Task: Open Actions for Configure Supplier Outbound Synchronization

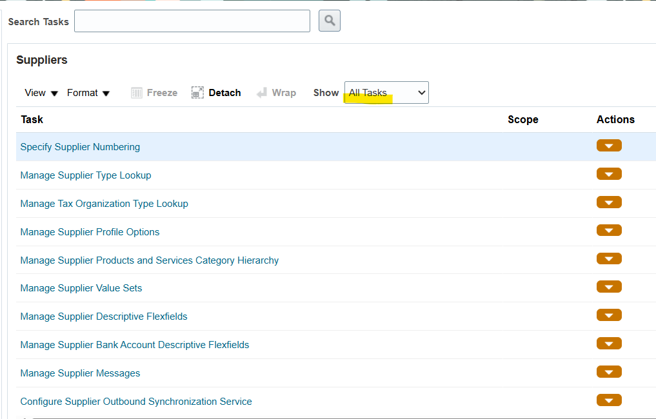Action: tap(609, 400)
